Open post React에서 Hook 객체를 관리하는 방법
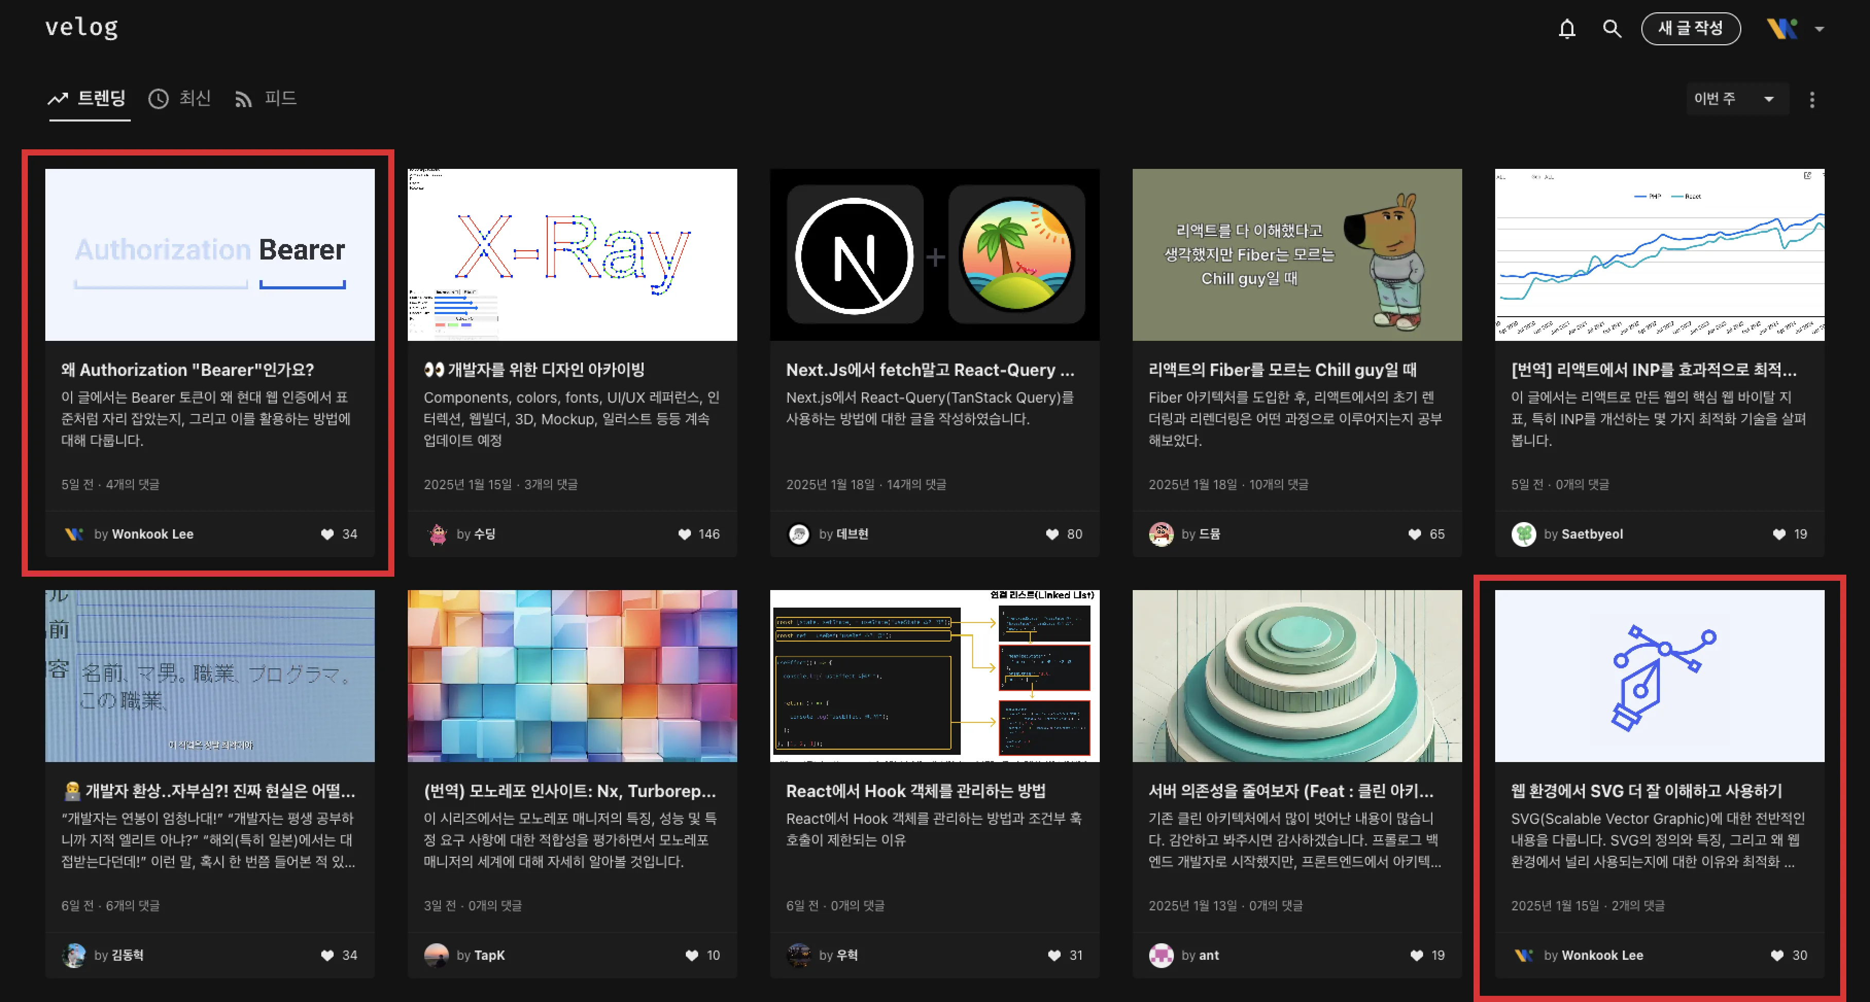 [916, 791]
